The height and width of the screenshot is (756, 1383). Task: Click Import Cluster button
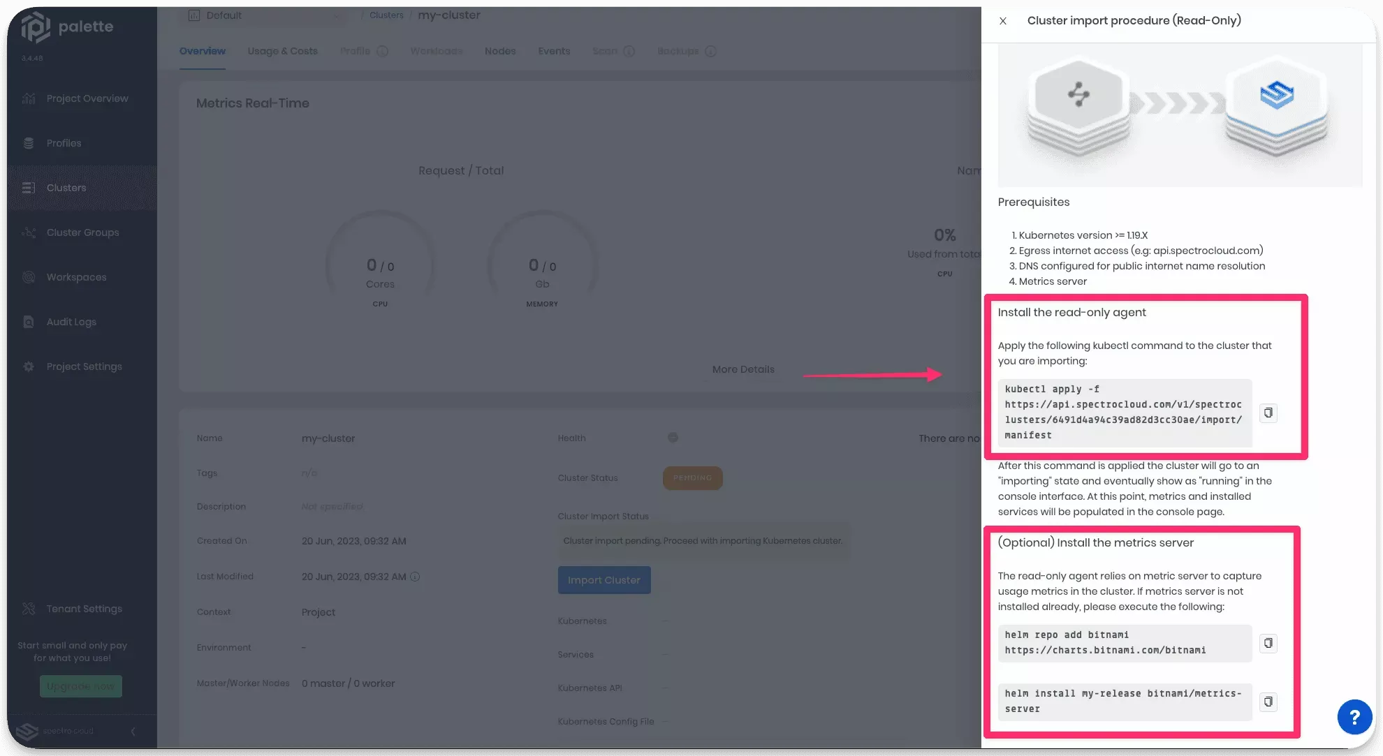[x=603, y=579]
